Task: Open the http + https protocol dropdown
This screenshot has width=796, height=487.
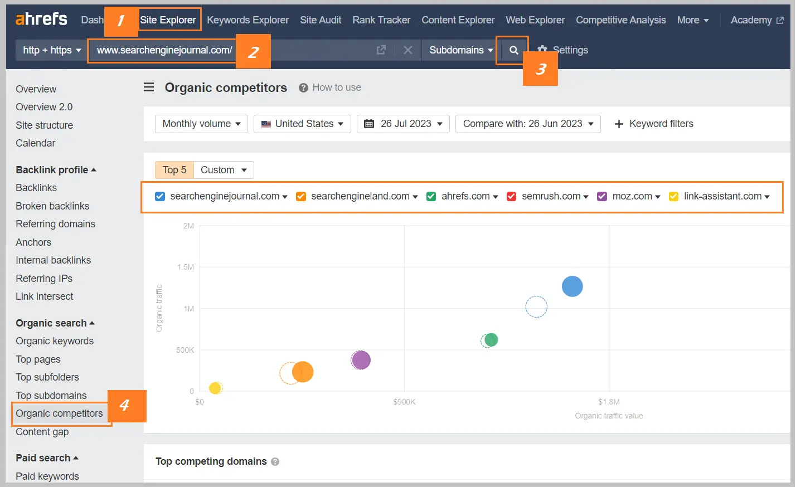Action: (52, 50)
